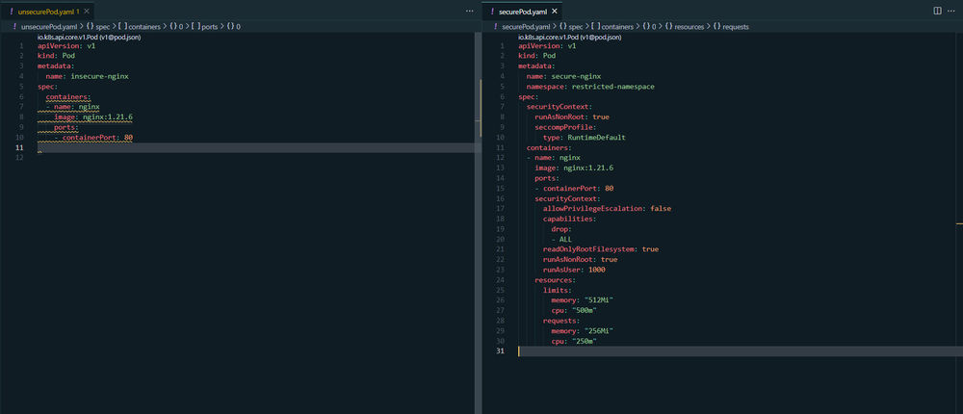This screenshot has width=963, height=414.
Task: Open the requests breadcrumb in right editor
Action: pyautogui.click(x=731, y=27)
